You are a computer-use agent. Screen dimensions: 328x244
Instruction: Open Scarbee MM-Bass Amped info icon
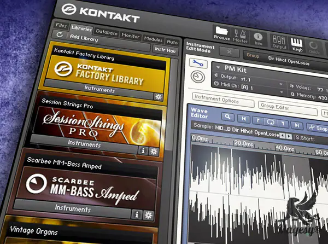pos(137,214)
